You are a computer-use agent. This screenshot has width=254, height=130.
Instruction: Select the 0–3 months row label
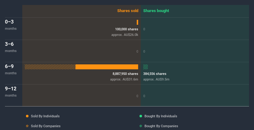point(11,25)
